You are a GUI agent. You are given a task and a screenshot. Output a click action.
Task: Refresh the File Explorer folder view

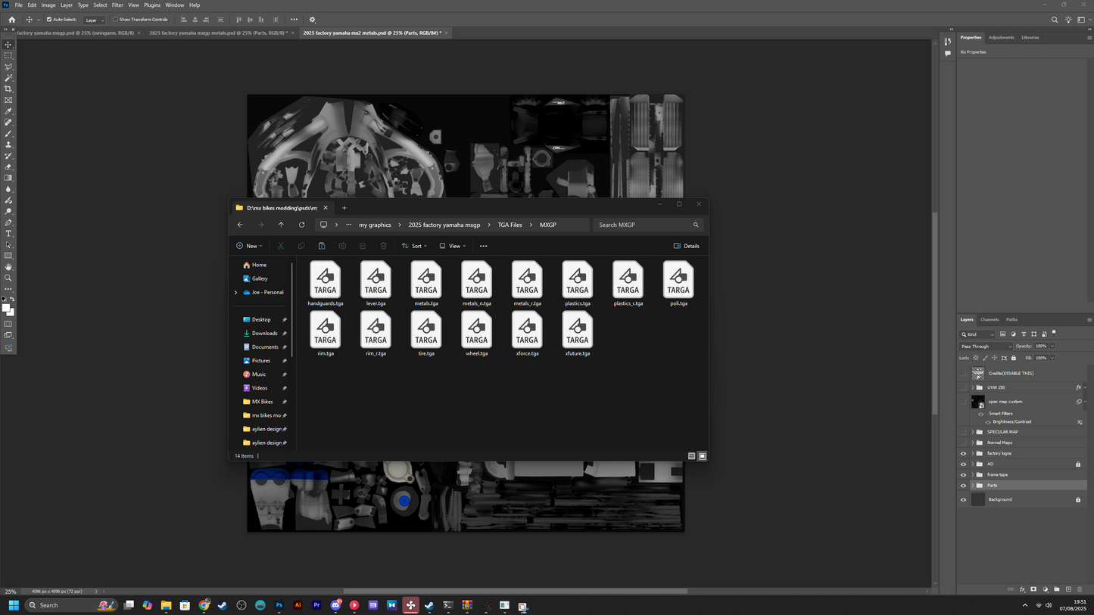tap(301, 225)
